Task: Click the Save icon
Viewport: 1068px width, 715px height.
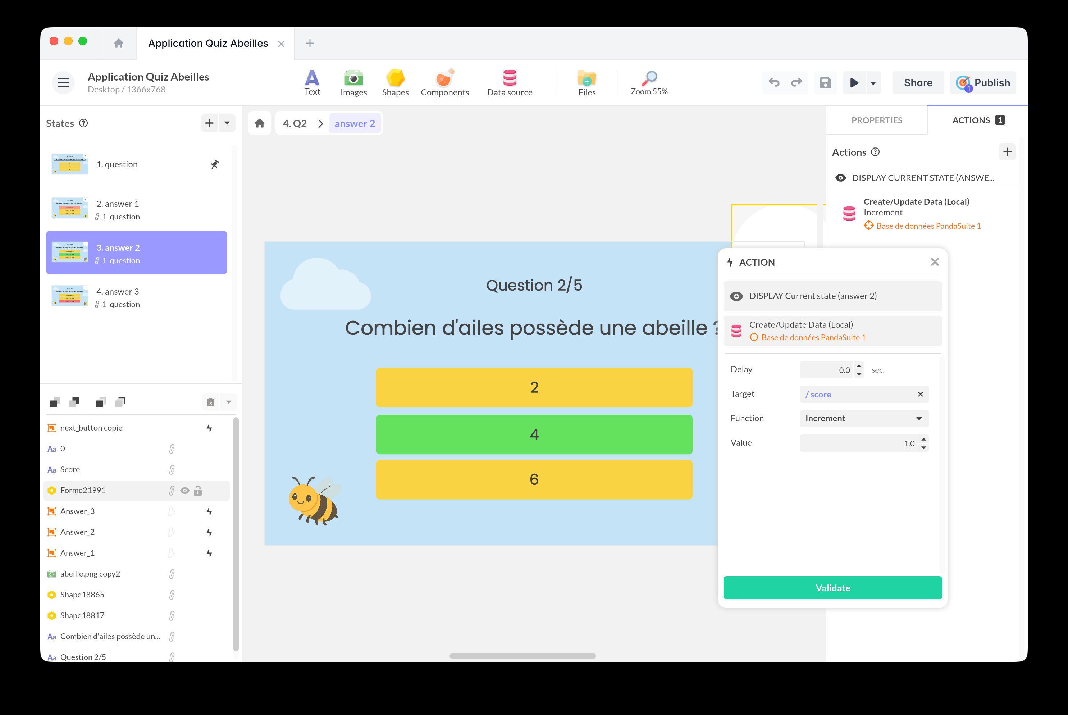Action: (826, 82)
